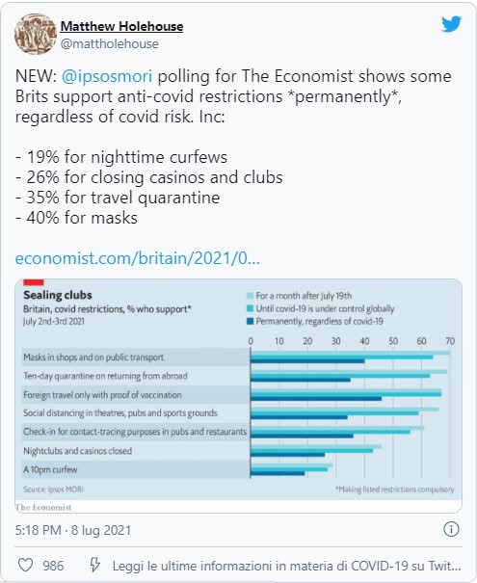Click the red Economist chart marker
This screenshot has width=477, height=583.
coord(34,282)
